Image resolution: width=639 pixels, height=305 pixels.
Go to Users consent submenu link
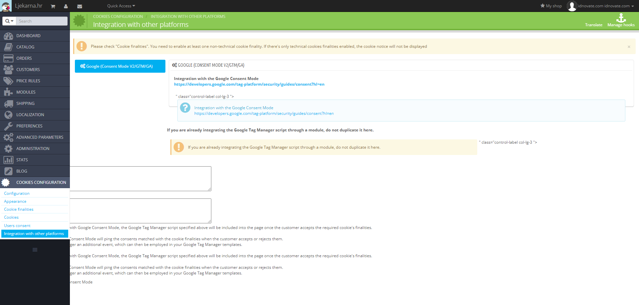pos(17,226)
